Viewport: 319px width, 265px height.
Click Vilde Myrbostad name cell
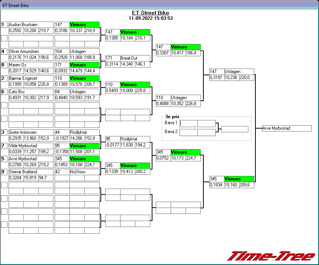click(31, 146)
